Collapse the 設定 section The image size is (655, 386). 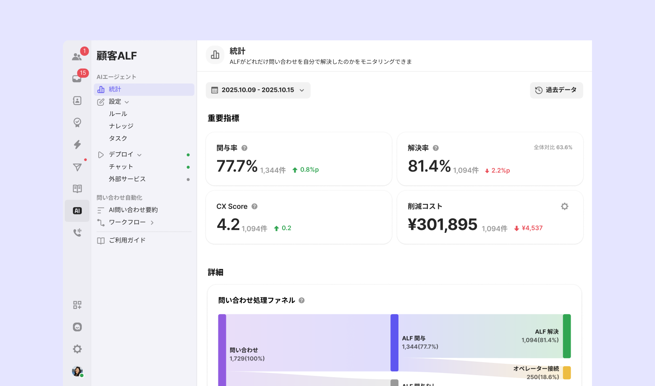pos(127,102)
